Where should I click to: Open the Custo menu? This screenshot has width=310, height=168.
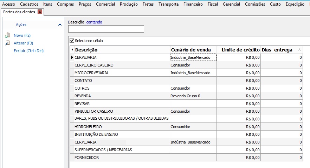click(x=275, y=4)
